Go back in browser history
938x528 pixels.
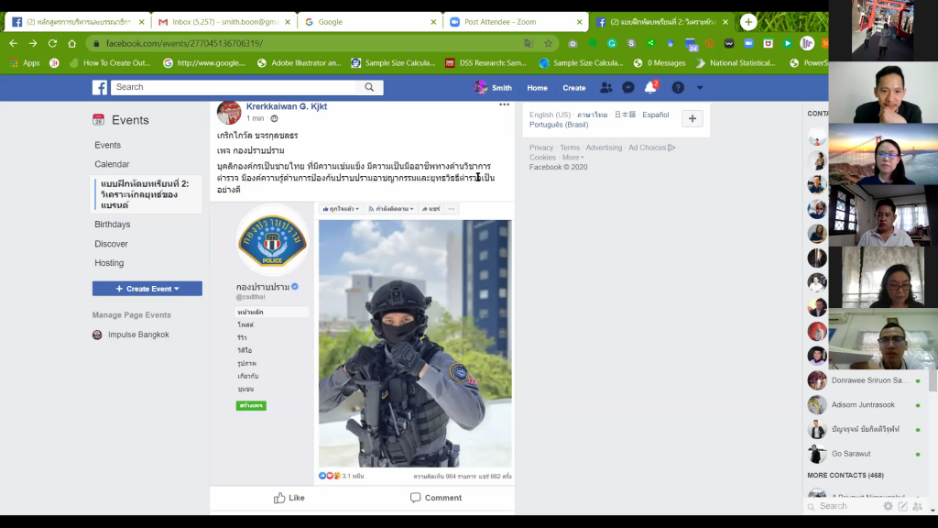pos(13,43)
